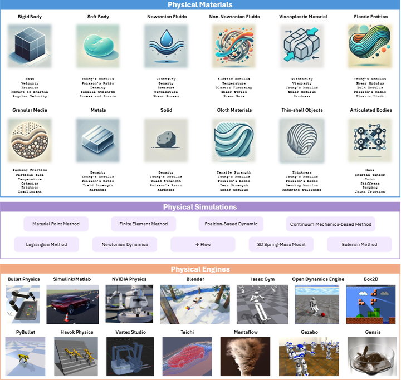Screen dimensions: 401x380
Task: Click the PyBullet yellow quadruped thumbnail
Action: coord(25,357)
